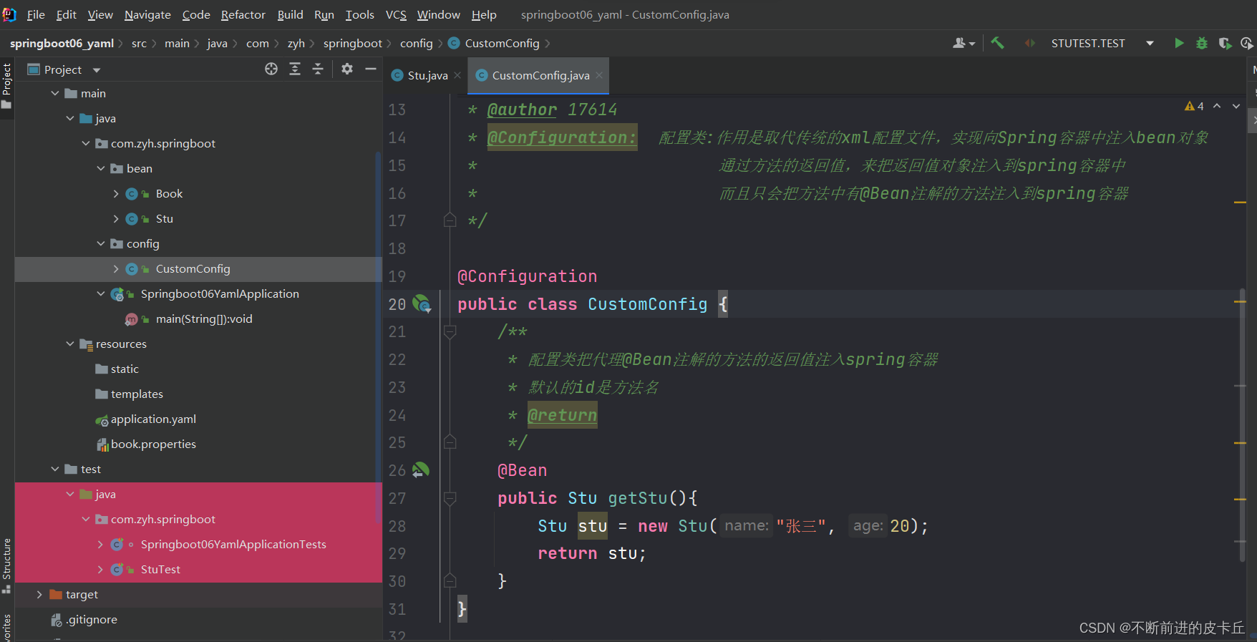The height and width of the screenshot is (642, 1257).
Task: Click the Build project hammer icon
Action: [997, 43]
